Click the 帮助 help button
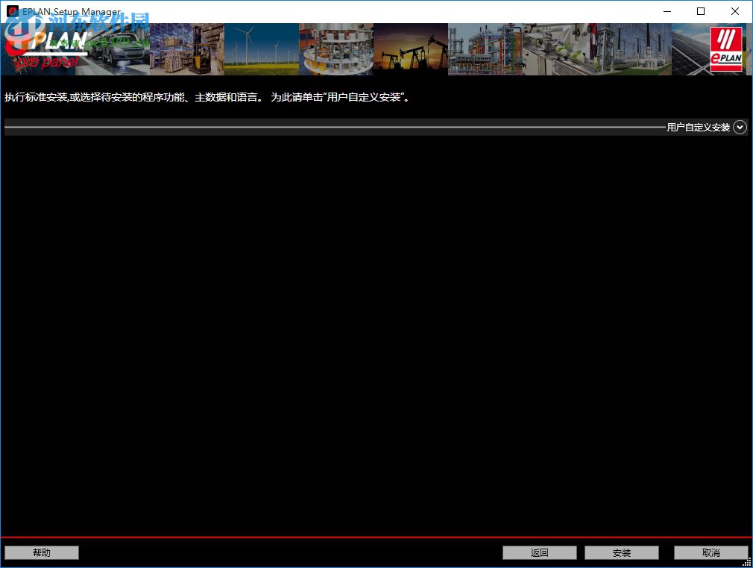 [42, 552]
